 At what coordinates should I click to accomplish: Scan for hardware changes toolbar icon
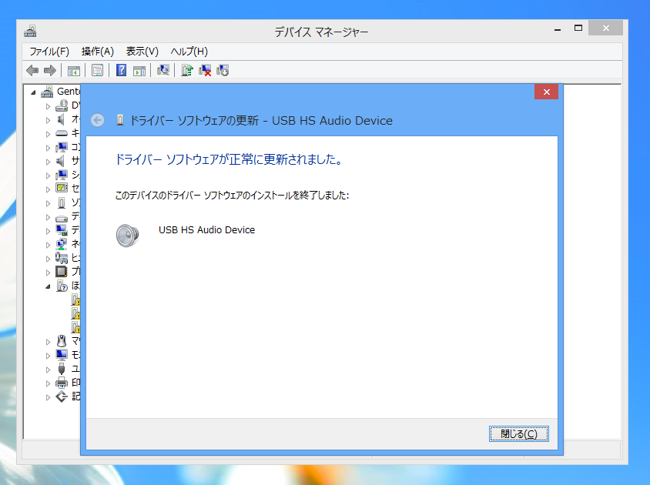tap(163, 70)
